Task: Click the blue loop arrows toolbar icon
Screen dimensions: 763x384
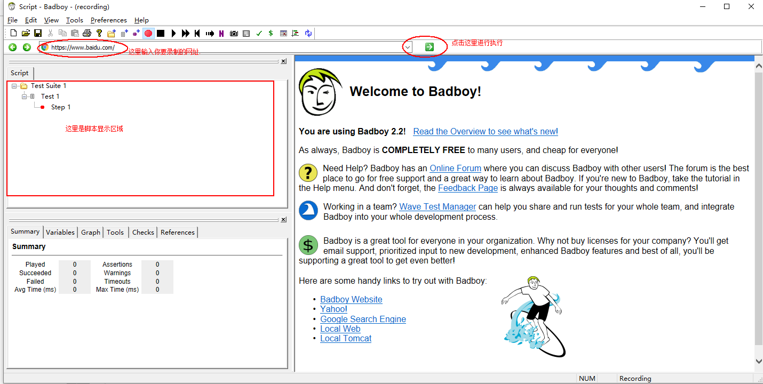Action: pos(308,33)
